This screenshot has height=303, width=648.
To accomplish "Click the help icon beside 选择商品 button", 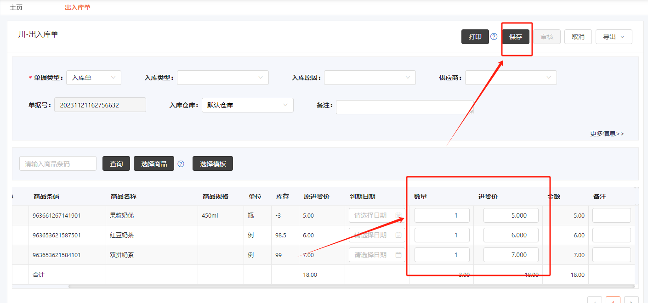I will [x=181, y=164].
